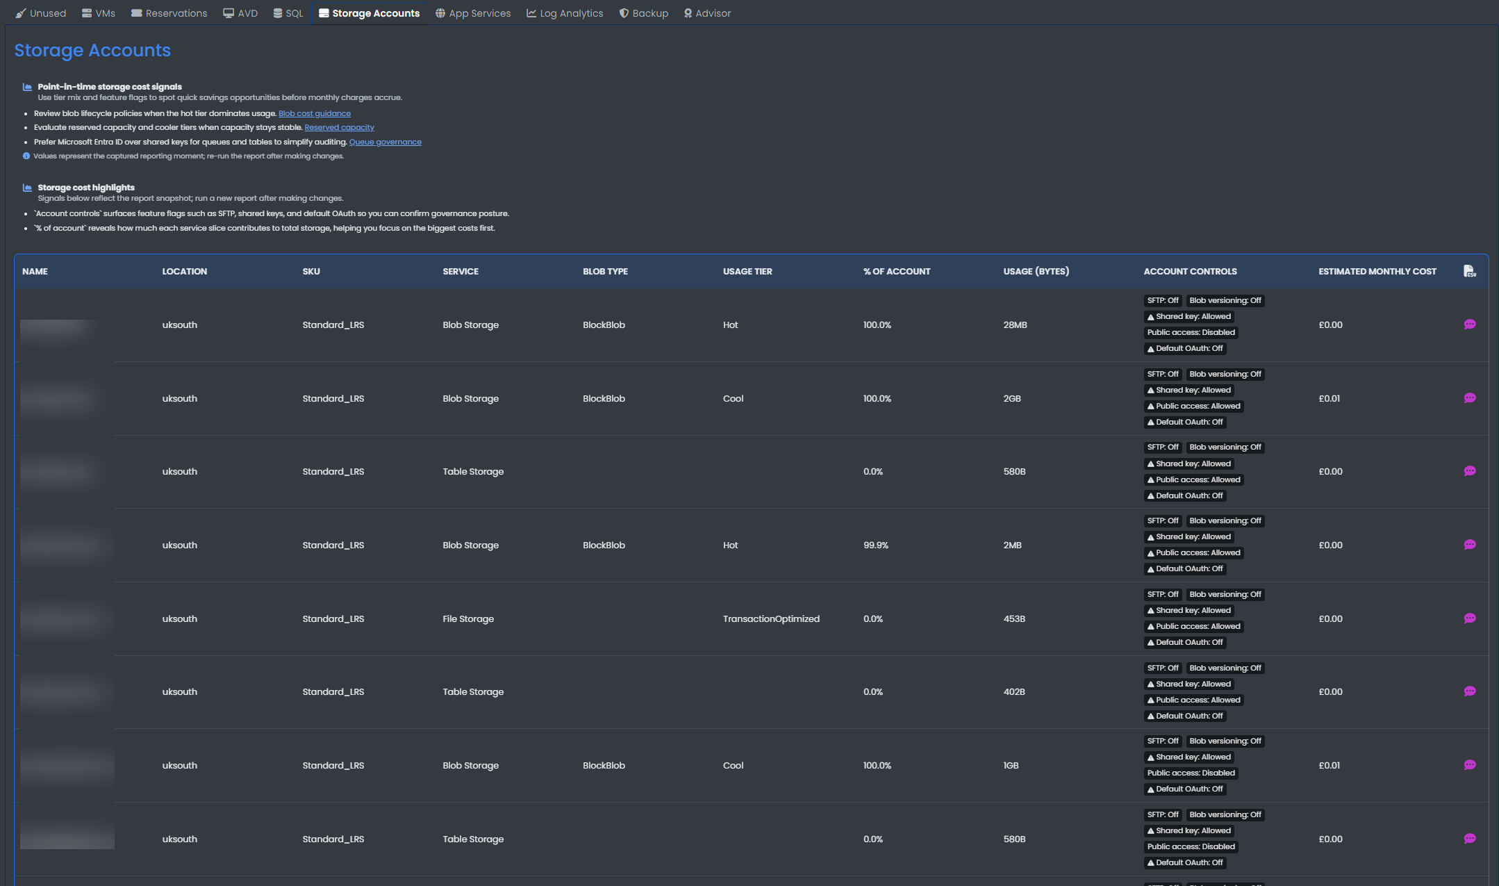Click File Storage service cell
1499x886 pixels.
[x=468, y=618]
